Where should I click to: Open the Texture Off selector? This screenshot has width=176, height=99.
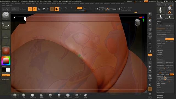[6, 43]
